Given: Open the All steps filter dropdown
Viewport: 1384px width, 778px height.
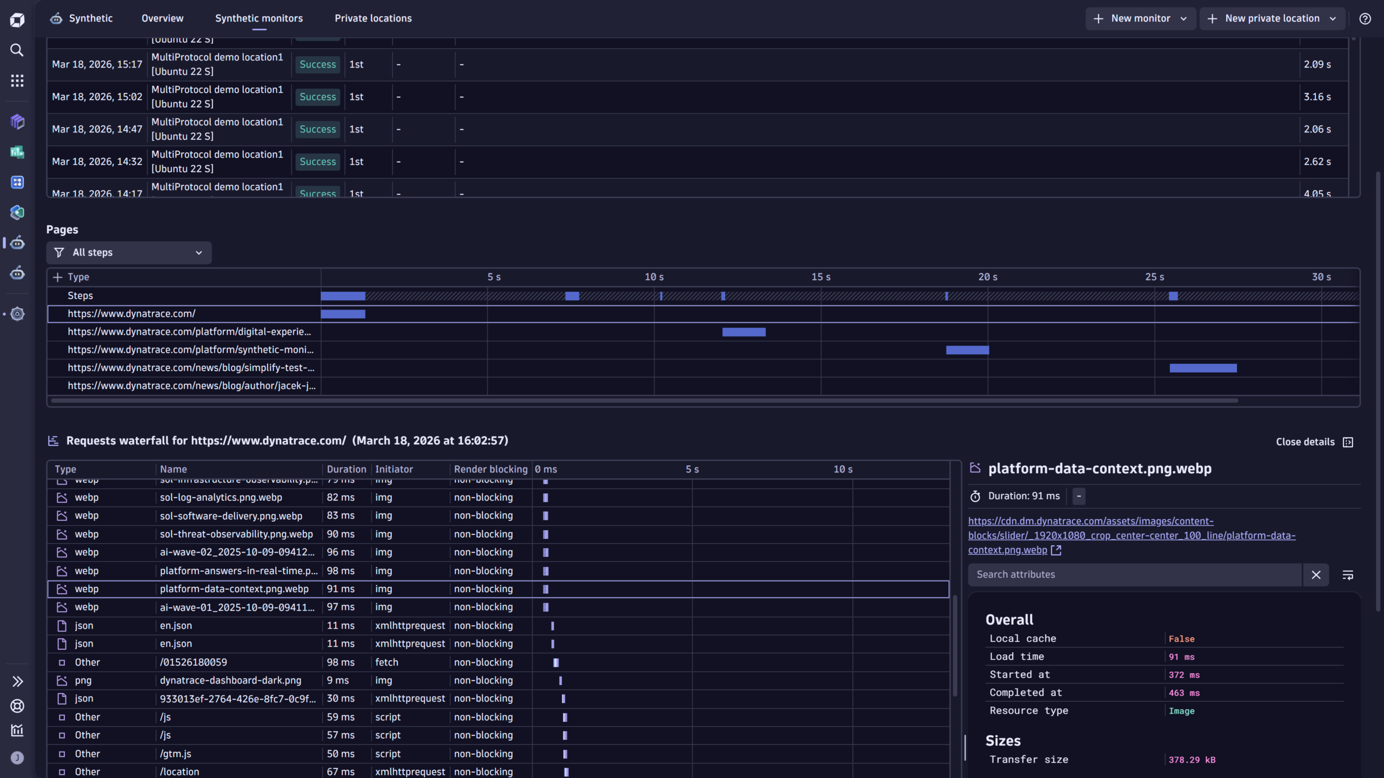Looking at the screenshot, I should click(129, 252).
